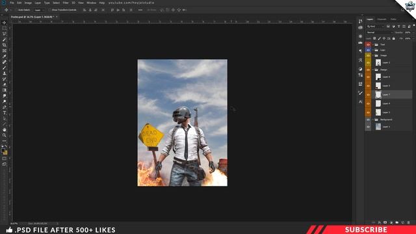This screenshot has height=234, width=416.
Task: Select the Eyedropper tool
Action: tap(5, 57)
